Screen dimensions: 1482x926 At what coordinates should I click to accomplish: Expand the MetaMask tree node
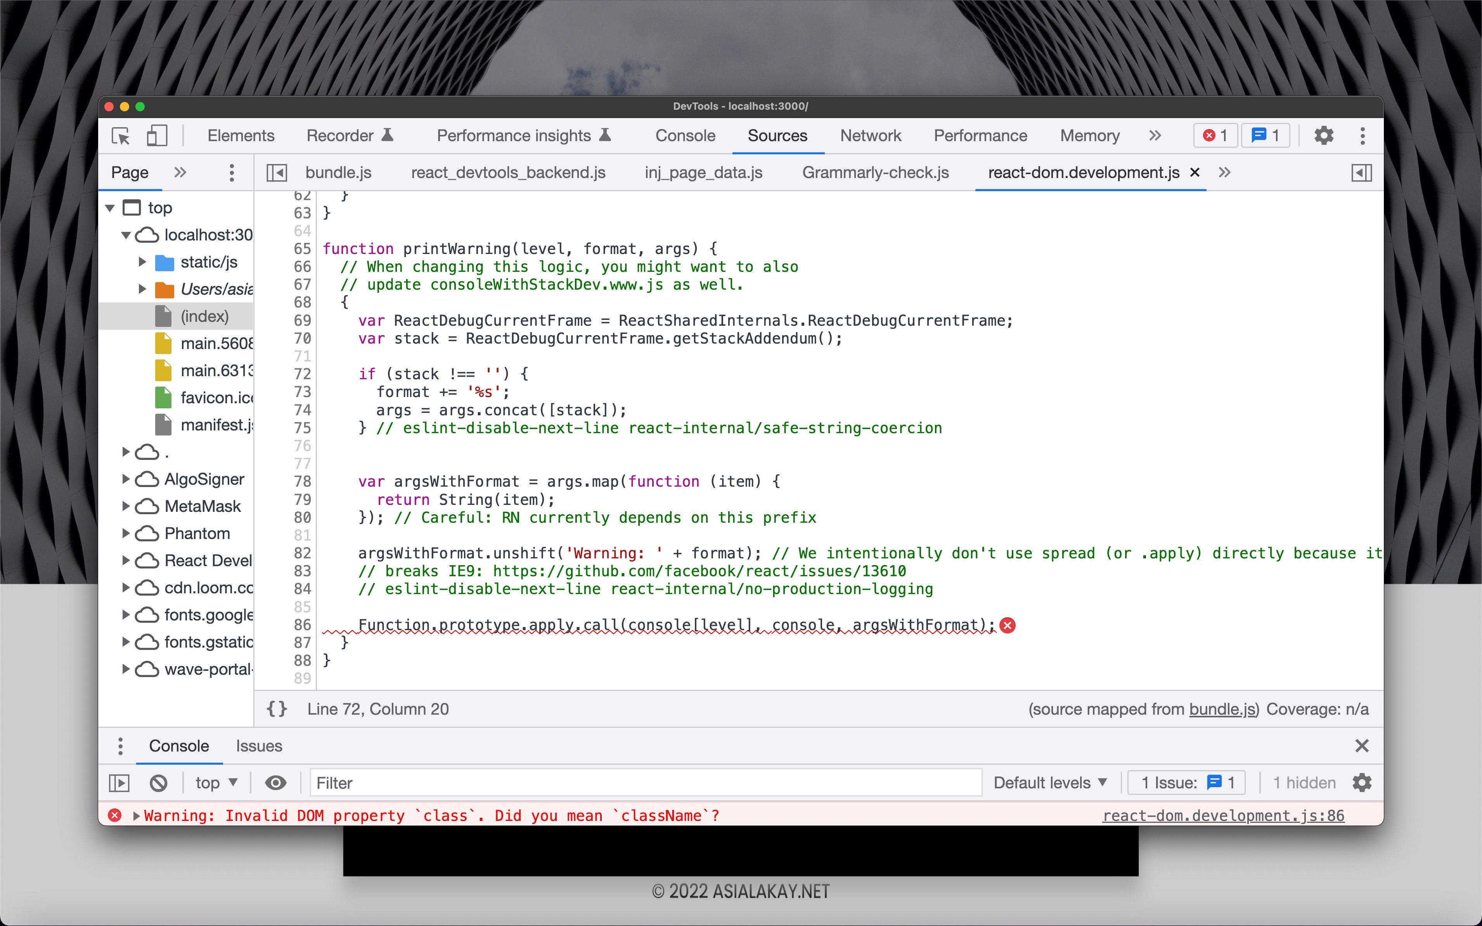pos(126,506)
